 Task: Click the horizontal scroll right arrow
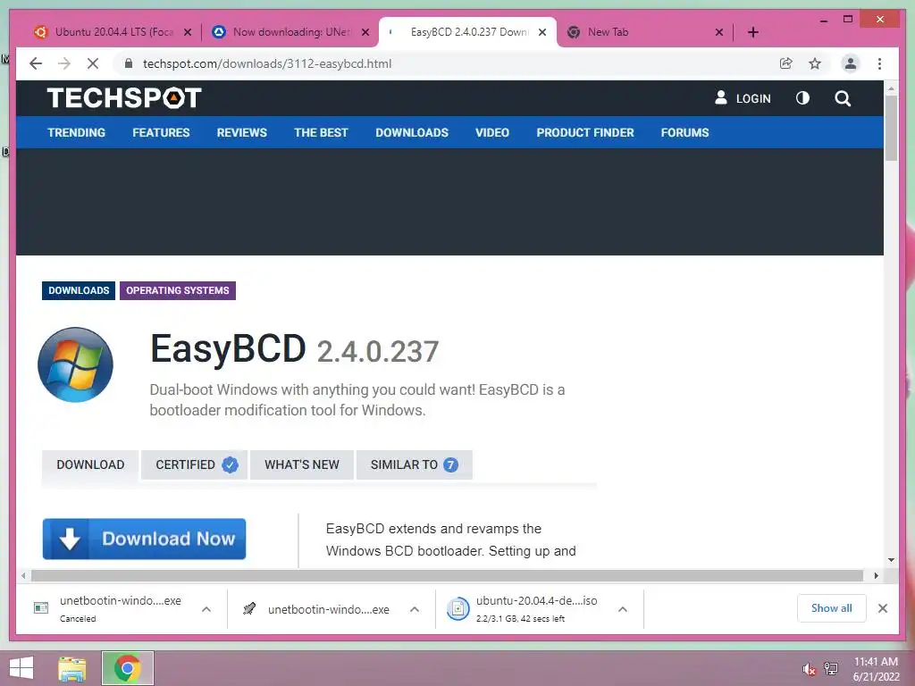tap(876, 576)
